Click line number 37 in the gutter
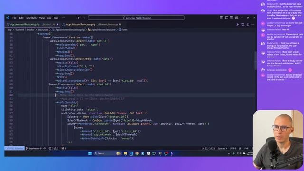304x171 pixels. pos(11,41)
